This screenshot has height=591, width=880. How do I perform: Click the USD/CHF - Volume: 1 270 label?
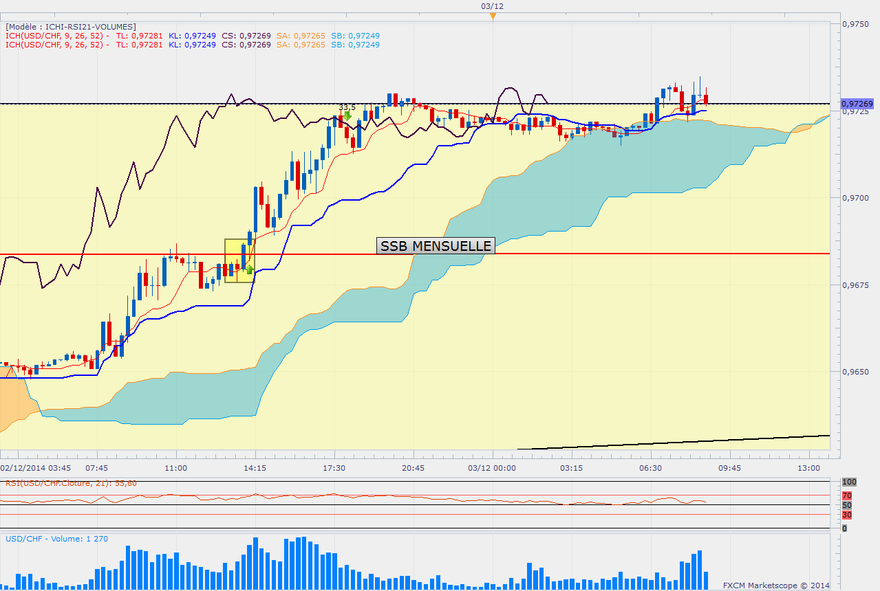coord(56,539)
